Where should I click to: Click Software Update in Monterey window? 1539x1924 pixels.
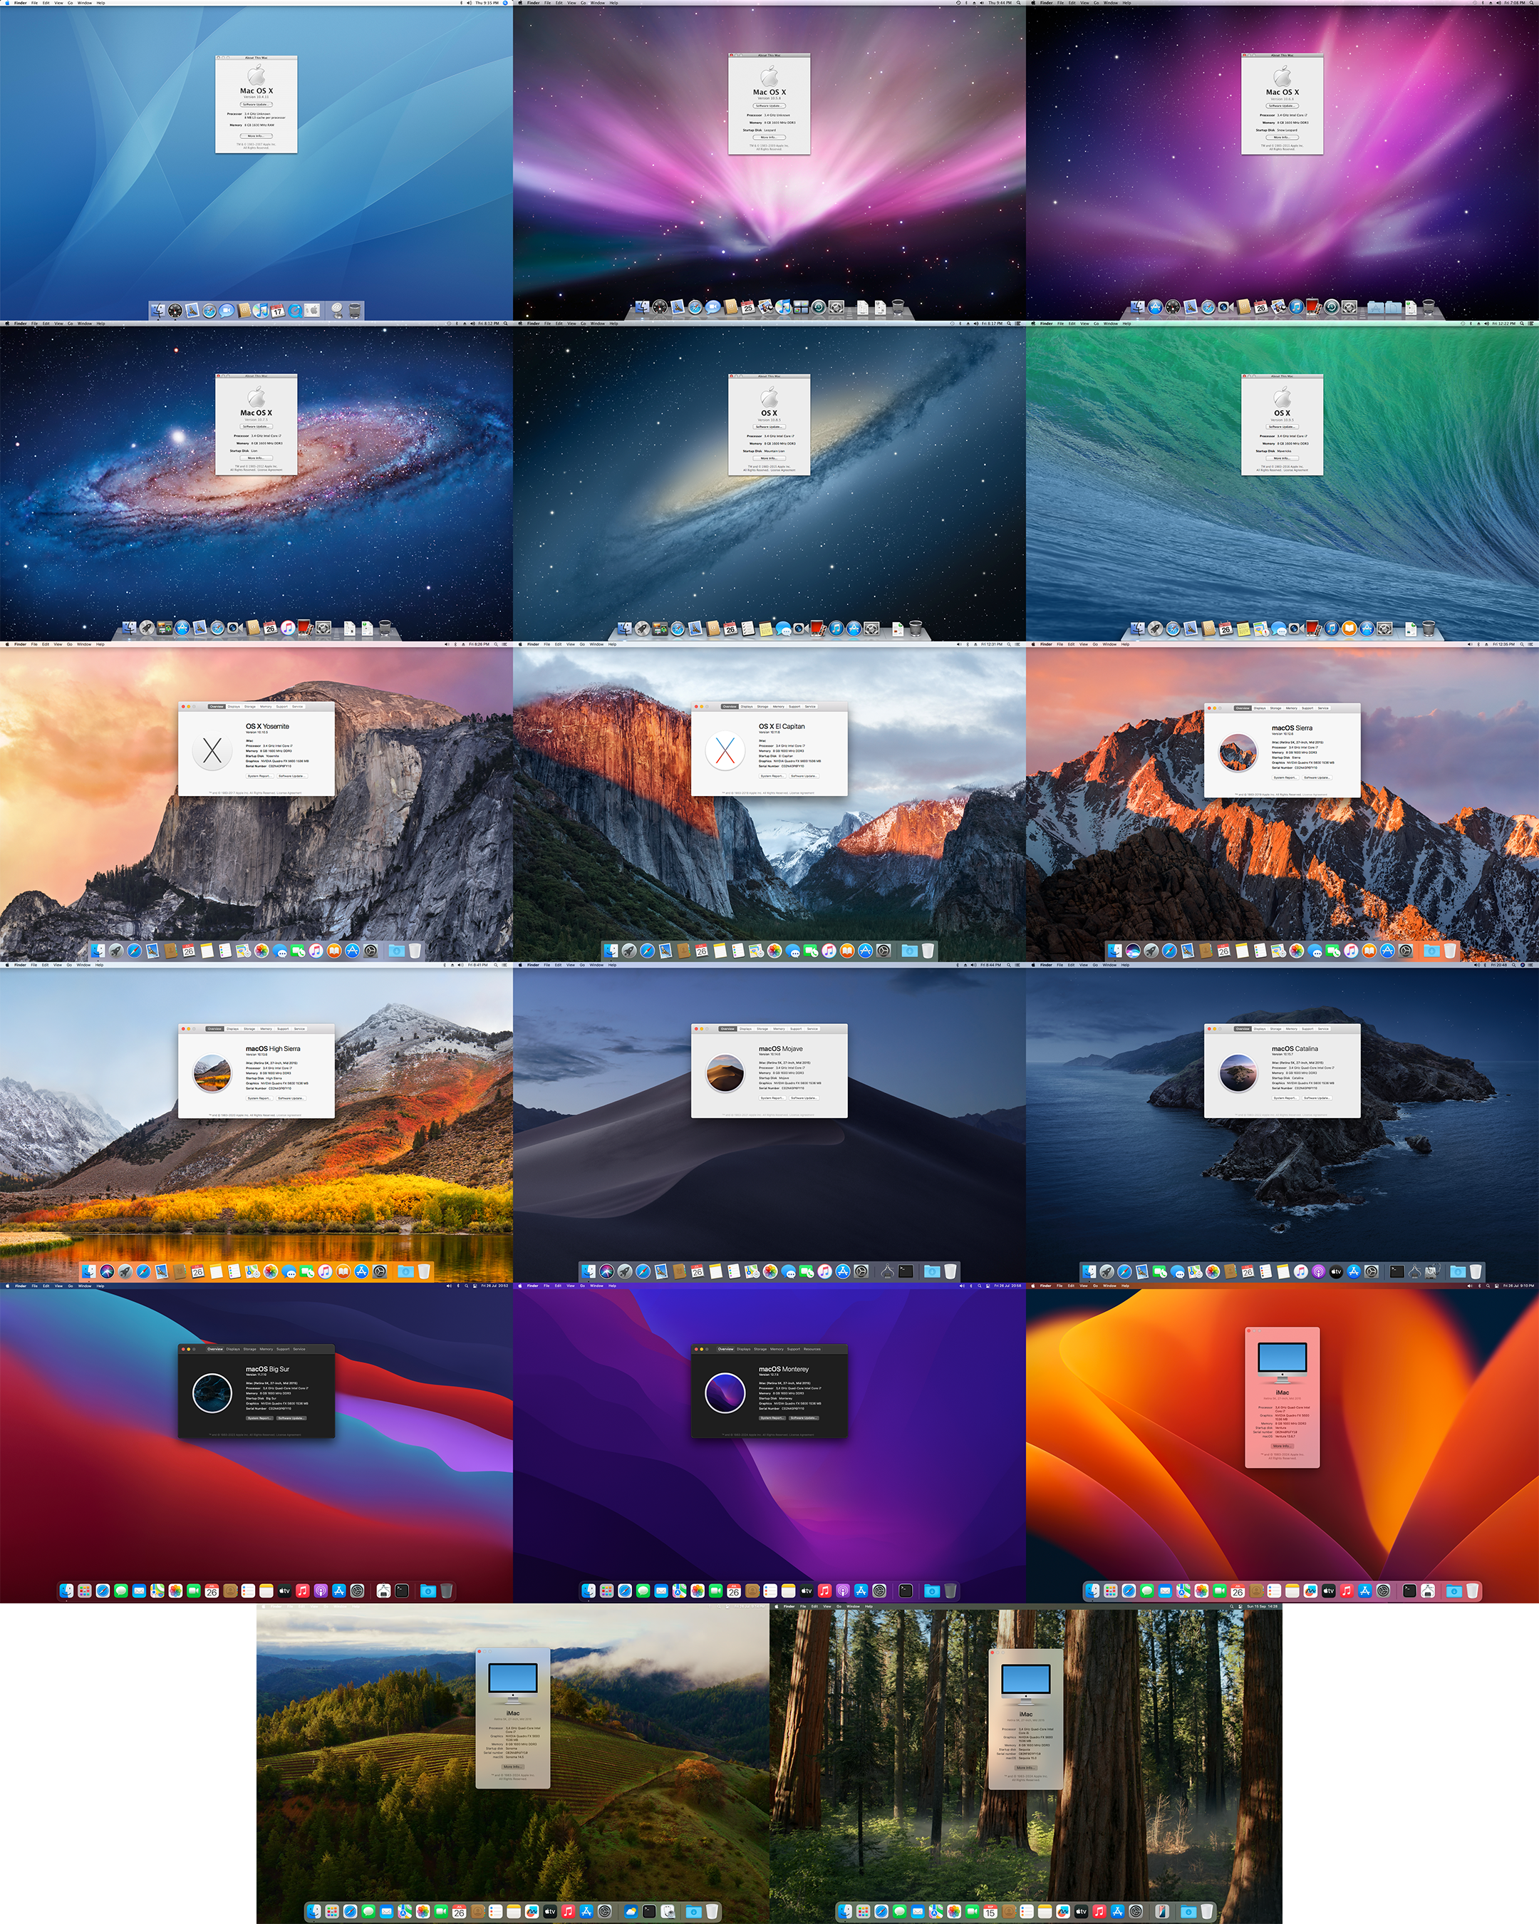804,1418
